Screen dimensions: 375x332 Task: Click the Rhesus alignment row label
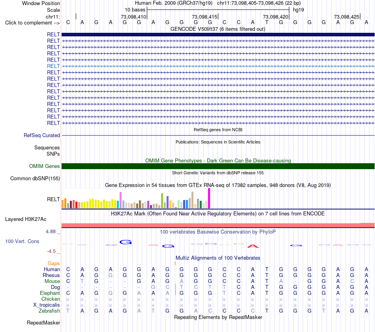51,275
